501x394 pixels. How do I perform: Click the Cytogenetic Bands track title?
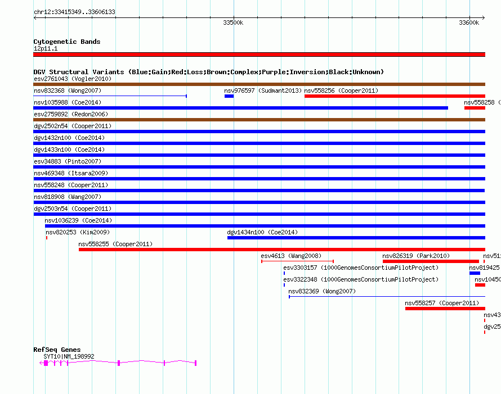[67, 42]
